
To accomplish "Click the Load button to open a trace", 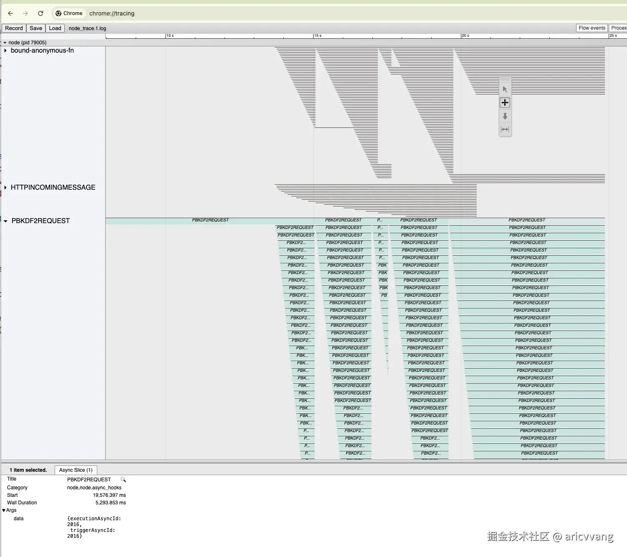I will 55,28.
